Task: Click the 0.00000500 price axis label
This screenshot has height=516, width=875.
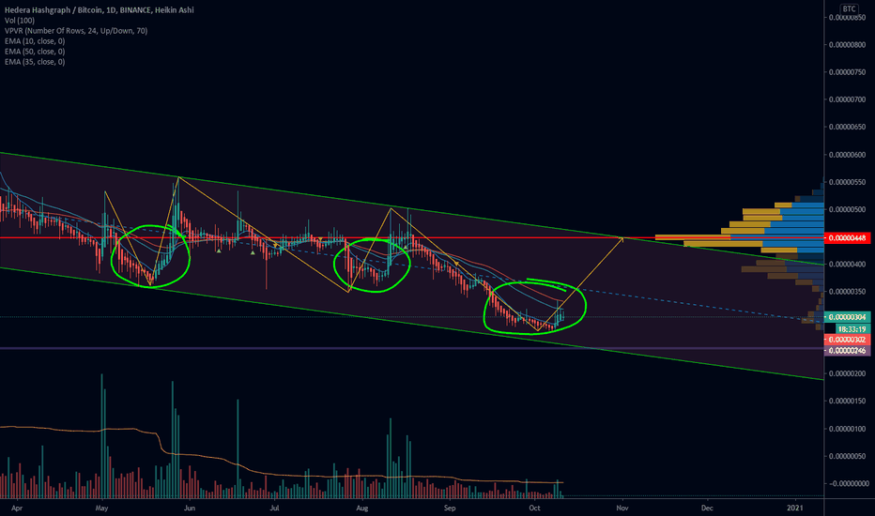Action: click(847, 210)
